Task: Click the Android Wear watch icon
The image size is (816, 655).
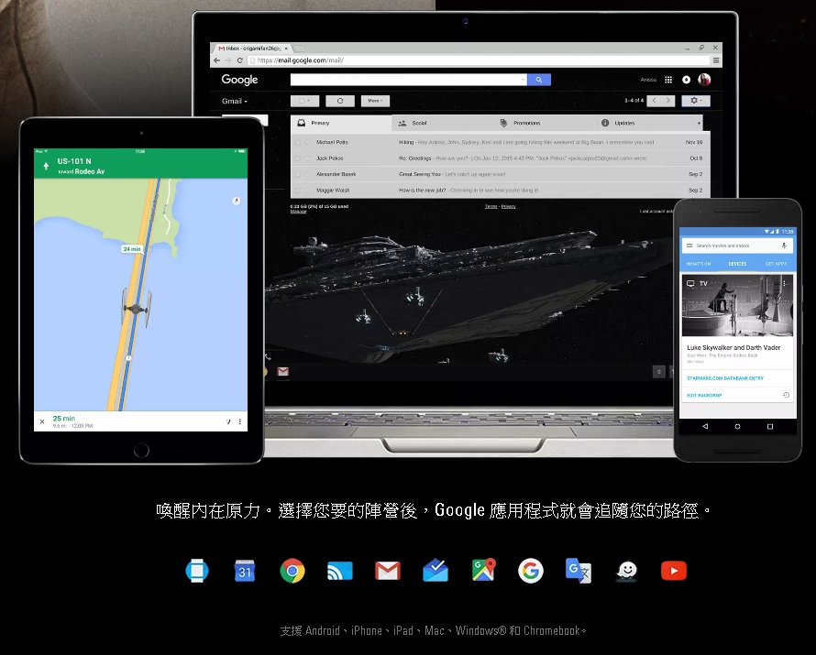Action: [197, 571]
